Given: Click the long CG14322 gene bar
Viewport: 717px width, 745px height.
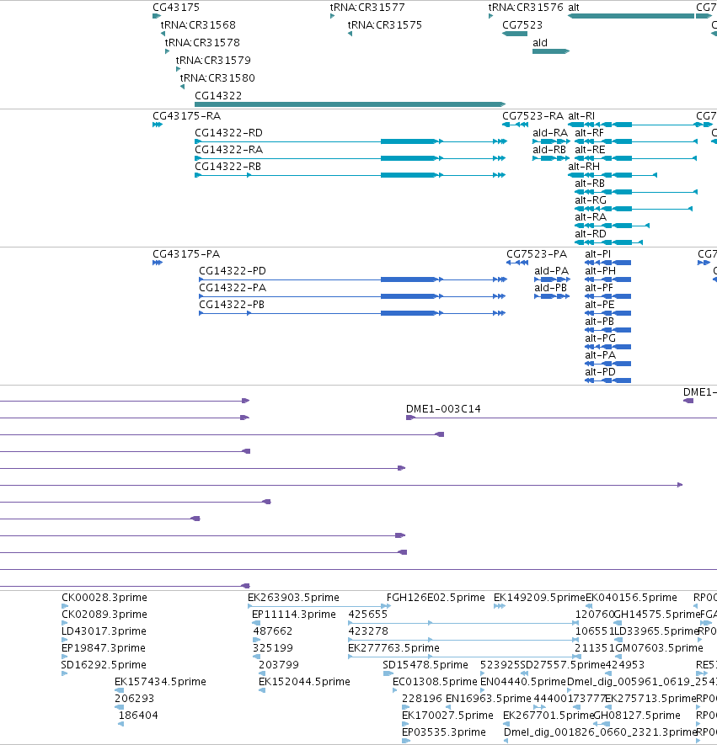Looking at the screenshot, I should click(350, 104).
